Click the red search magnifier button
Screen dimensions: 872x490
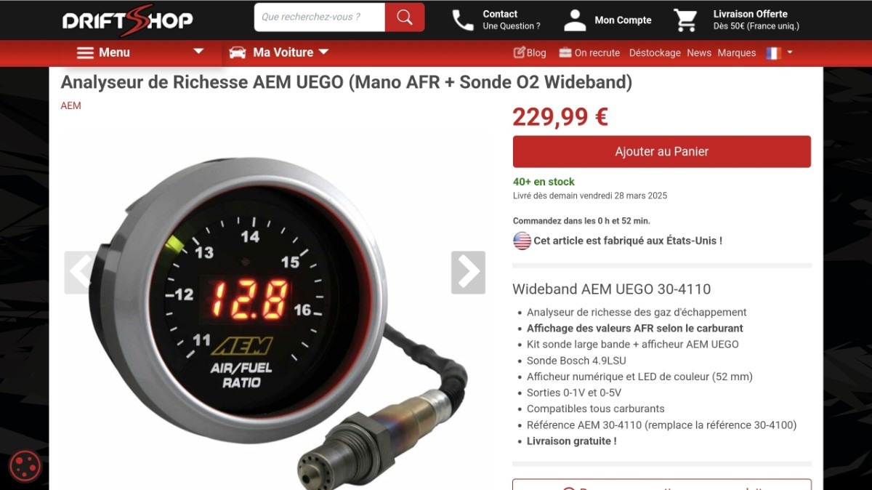point(405,17)
